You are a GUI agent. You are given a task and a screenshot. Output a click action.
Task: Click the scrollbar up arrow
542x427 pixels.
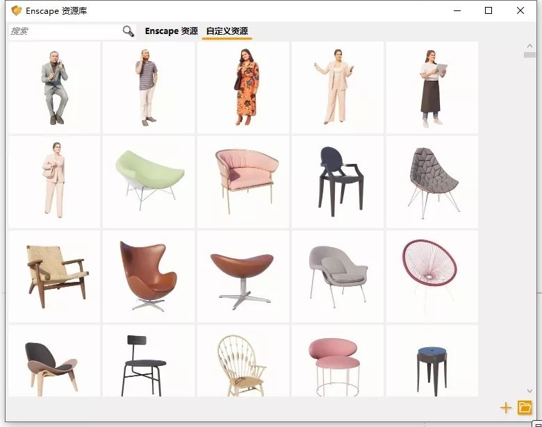(529, 46)
